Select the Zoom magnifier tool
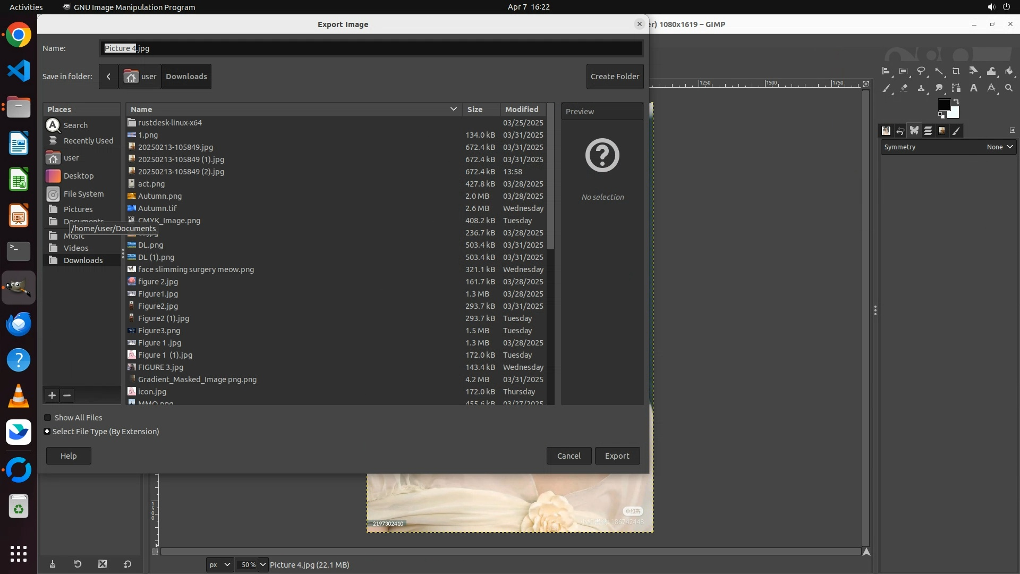The width and height of the screenshot is (1020, 574). click(1009, 88)
